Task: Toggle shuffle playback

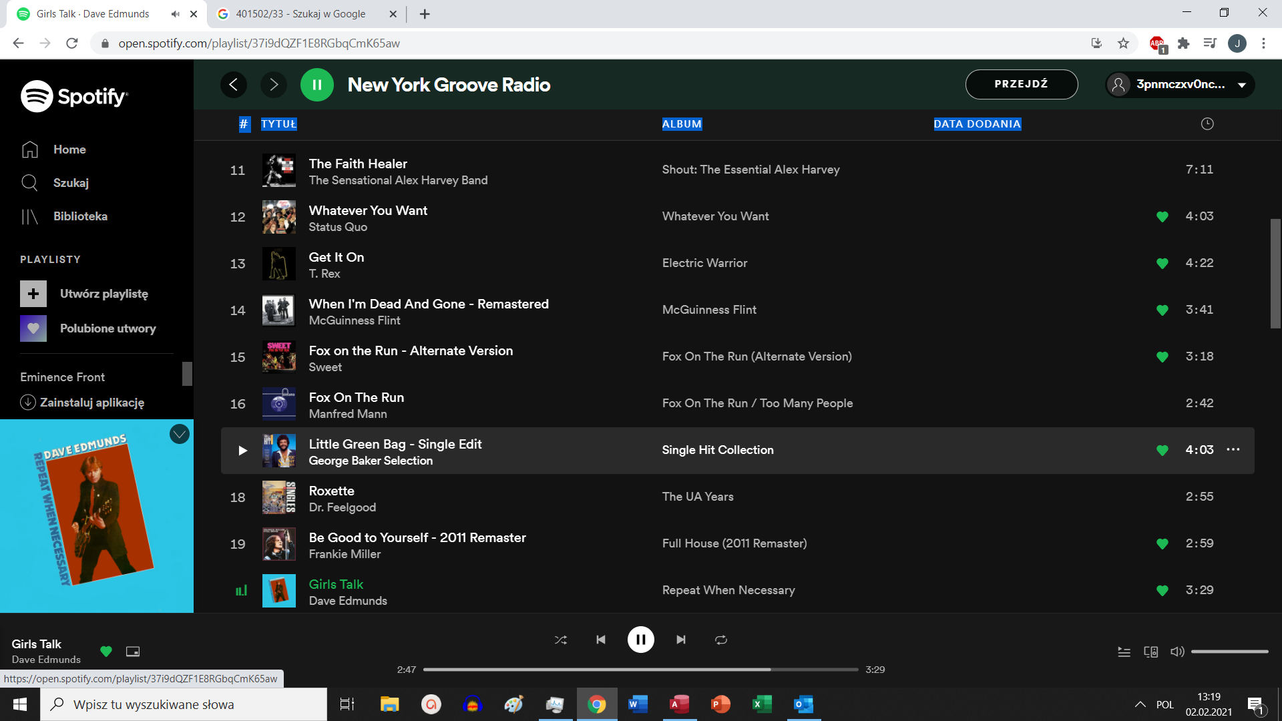Action: click(x=561, y=640)
